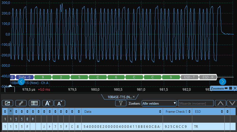The width and height of the screenshot is (237, 132).
Task: Decrease the table font size
Action: [59, 103]
